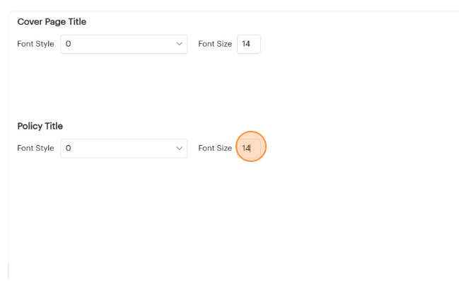Click the "0" value in Cover Page Font Style

tap(68, 44)
